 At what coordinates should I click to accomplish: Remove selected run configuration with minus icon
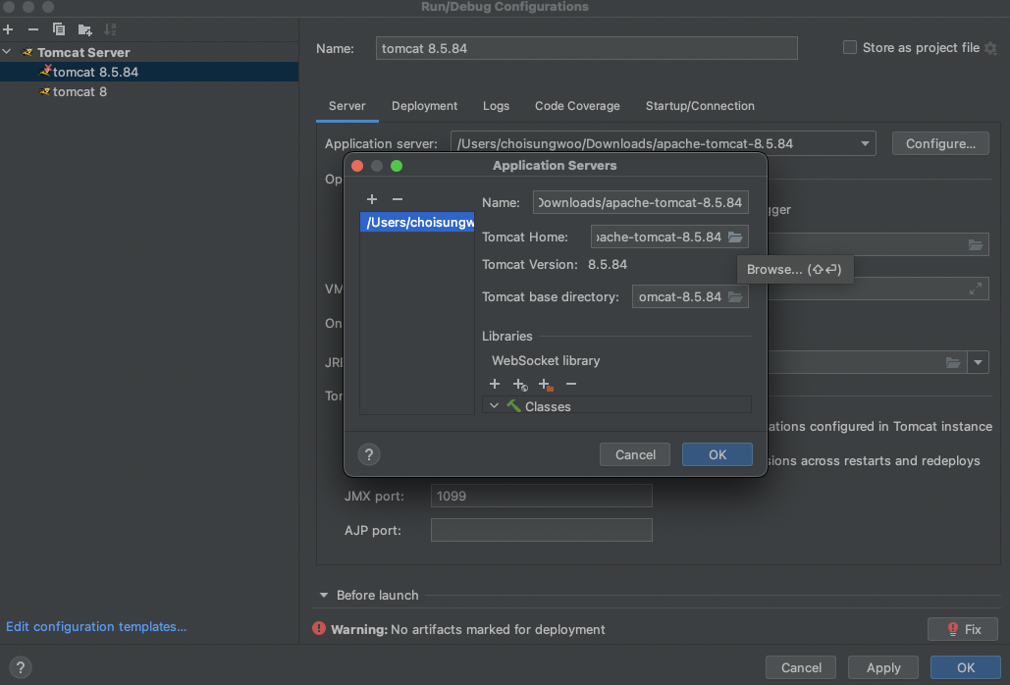coord(32,29)
